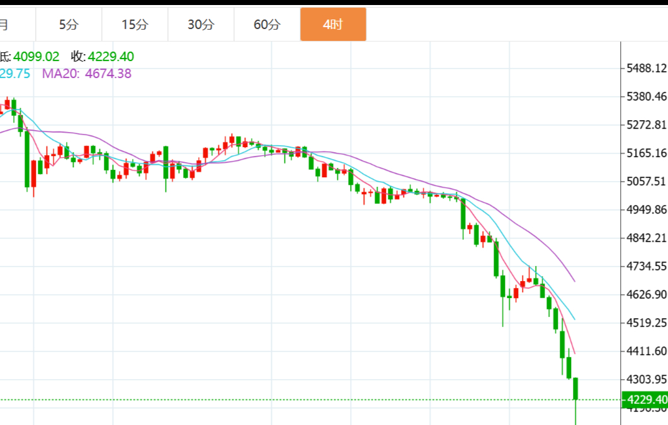
Task: Click the 4842.21 price axis label
Action: coord(647,238)
